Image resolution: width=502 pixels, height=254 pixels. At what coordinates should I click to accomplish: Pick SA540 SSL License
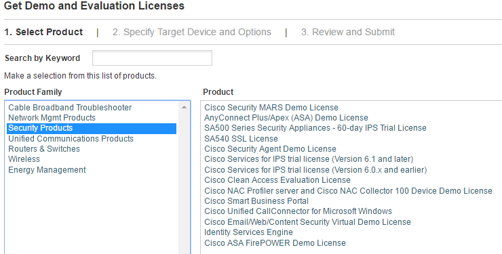point(241,139)
